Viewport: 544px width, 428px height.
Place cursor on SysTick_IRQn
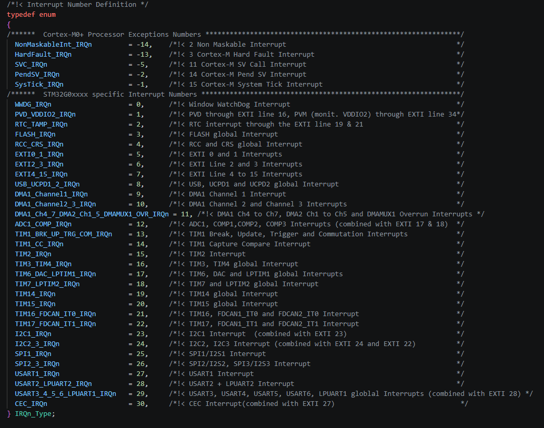39,85
